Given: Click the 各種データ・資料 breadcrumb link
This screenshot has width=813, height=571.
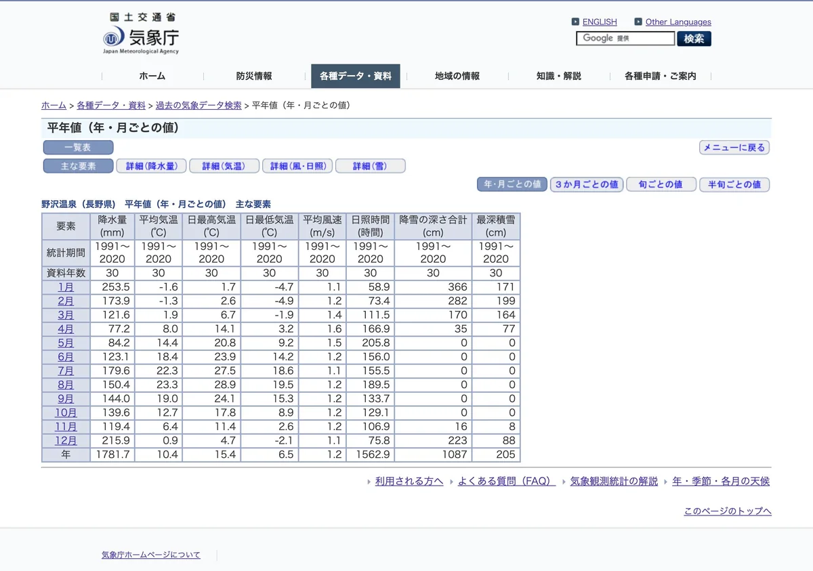Looking at the screenshot, I should 111,106.
